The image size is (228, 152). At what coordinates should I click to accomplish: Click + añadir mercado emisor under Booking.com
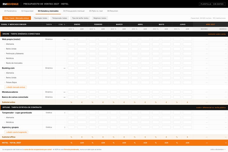coord(15,87)
